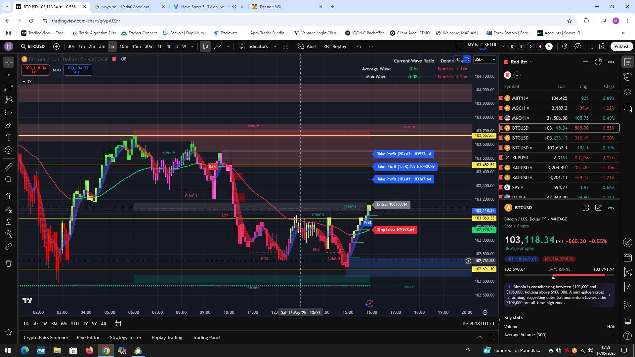The image size is (635, 357).
Task: Open the Red list watchlist dropdown
Action: 531,62
